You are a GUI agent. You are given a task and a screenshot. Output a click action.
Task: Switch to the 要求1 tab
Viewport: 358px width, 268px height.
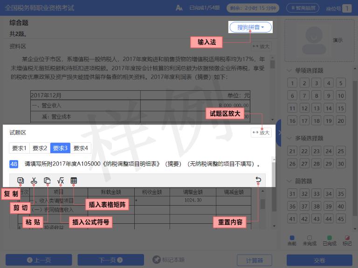[x=20, y=148]
